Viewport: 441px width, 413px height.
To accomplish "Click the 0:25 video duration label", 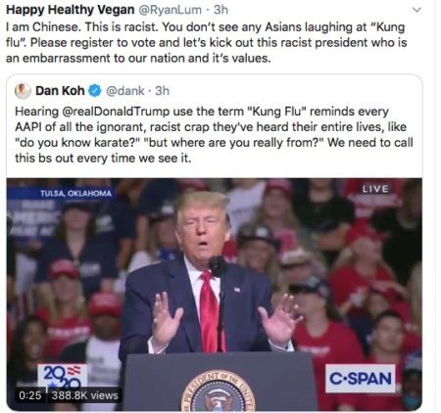I will (30, 395).
